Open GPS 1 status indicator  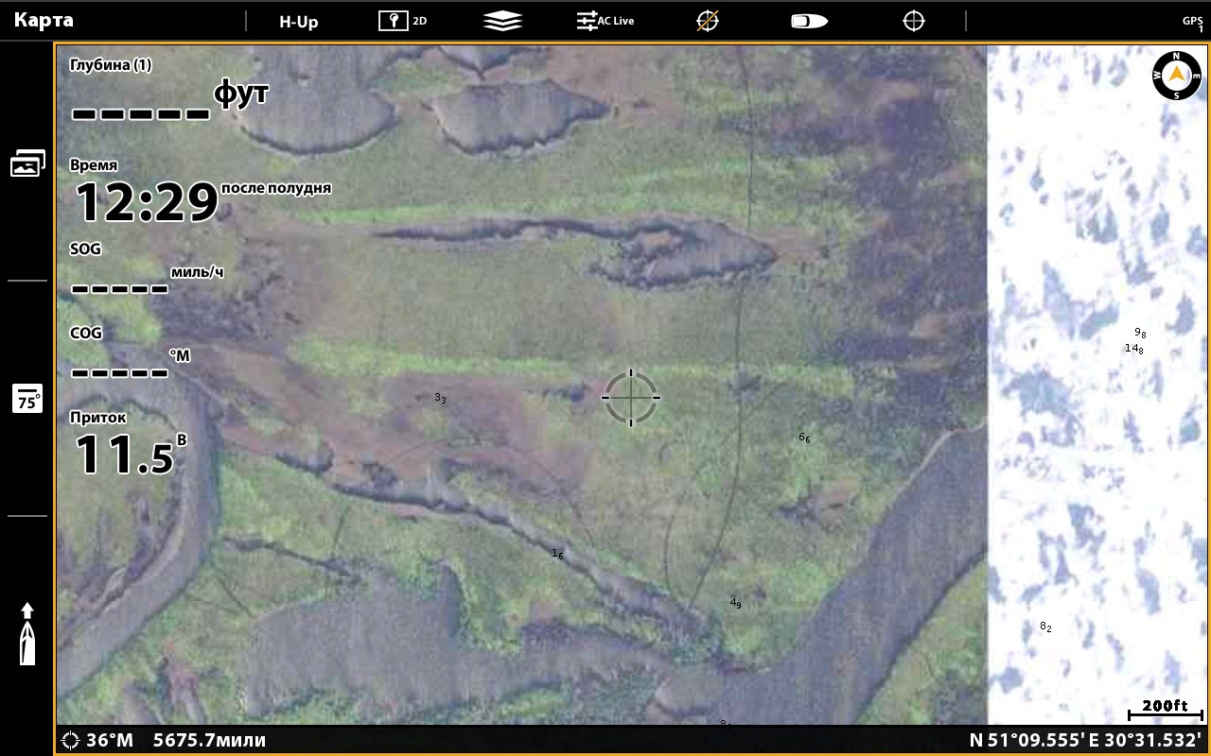click(1192, 23)
